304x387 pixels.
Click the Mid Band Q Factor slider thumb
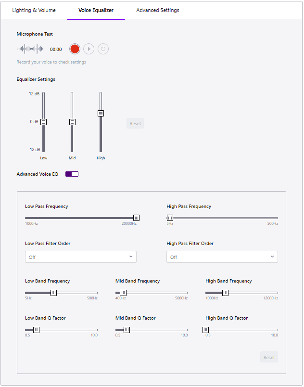pos(127,330)
